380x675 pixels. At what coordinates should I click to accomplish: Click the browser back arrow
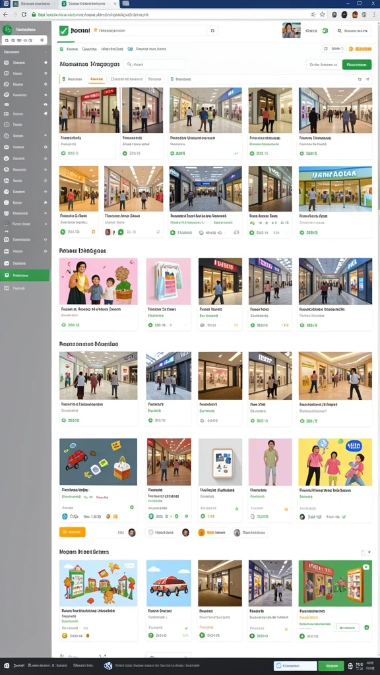point(5,15)
